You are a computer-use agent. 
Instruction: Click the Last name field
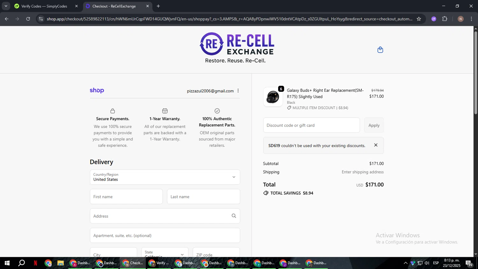[x=203, y=197]
